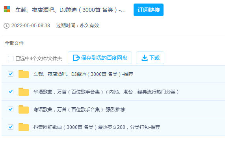Click 保存到我的百度网盘 button
This screenshot has width=225, height=158.
(100, 58)
